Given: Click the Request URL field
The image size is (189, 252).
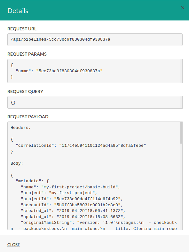Looking at the screenshot, I should pyautogui.click(x=95, y=40).
